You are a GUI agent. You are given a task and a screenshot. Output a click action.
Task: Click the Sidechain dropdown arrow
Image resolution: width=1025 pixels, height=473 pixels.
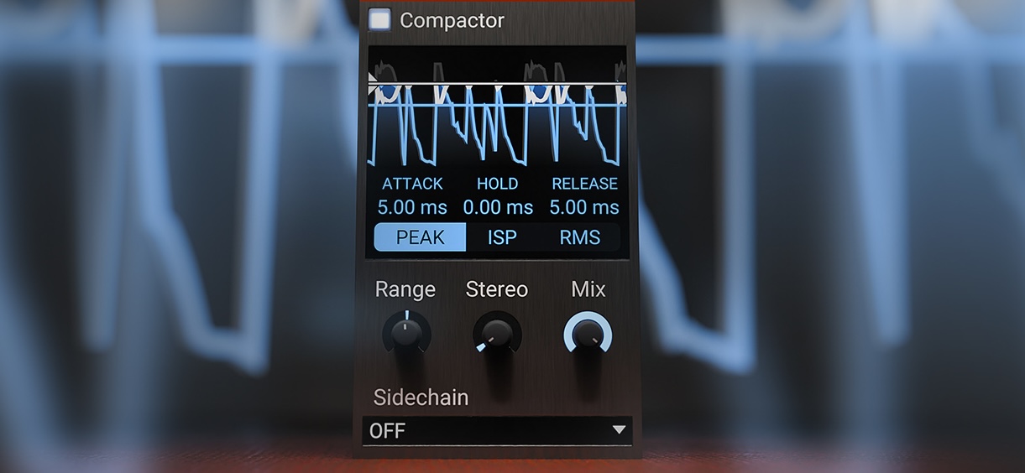pyautogui.click(x=619, y=430)
